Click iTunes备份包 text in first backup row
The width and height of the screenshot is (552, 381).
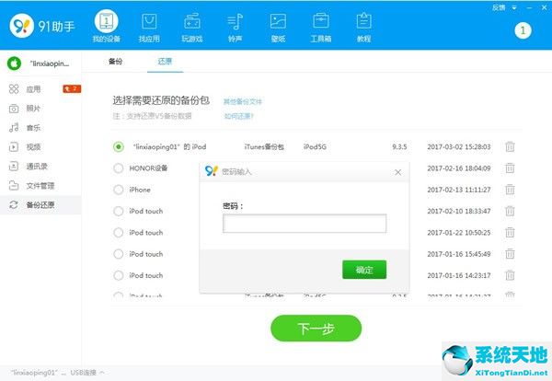[x=264, y=147]
